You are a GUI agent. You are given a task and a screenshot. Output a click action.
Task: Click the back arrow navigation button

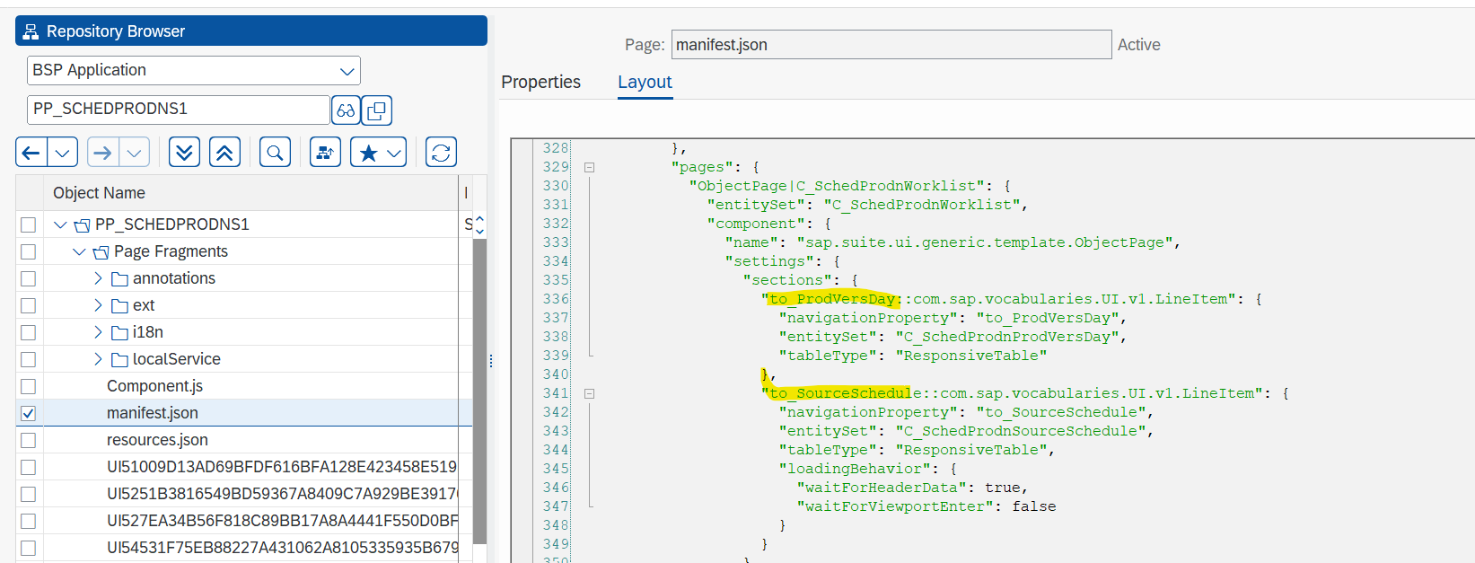pos(31,153)
